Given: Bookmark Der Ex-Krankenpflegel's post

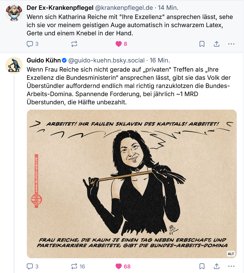Looking at the screenshot, I should point(202,44).
